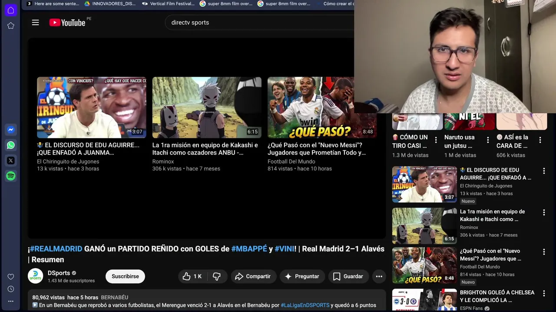The image size is (556, 312).
Task: Click the Suscribirse button
Action: pyautogui.click(x=125, y=276)
